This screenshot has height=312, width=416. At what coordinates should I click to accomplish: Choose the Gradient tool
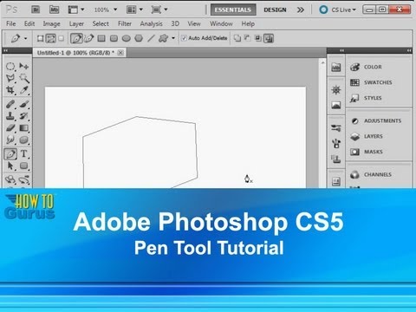(24, 128)
